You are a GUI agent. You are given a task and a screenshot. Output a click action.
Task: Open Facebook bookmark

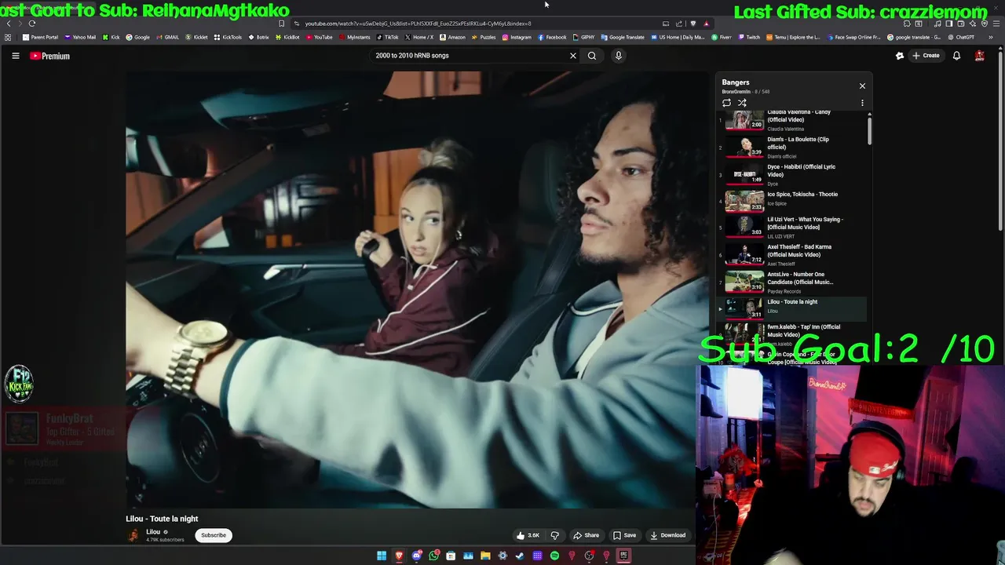[552, 37]
